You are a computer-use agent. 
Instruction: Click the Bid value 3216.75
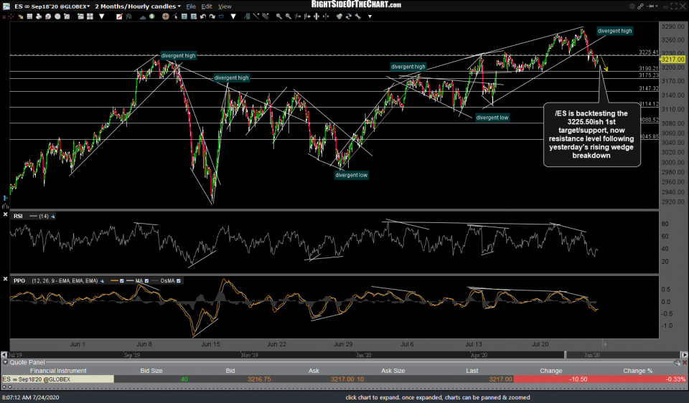[259, 379]
